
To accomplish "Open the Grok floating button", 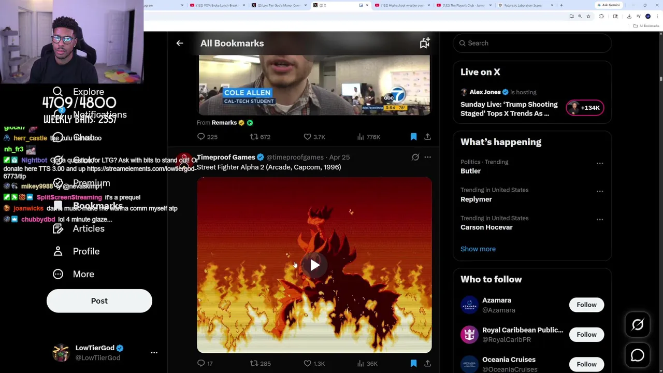I will point(638,325).
